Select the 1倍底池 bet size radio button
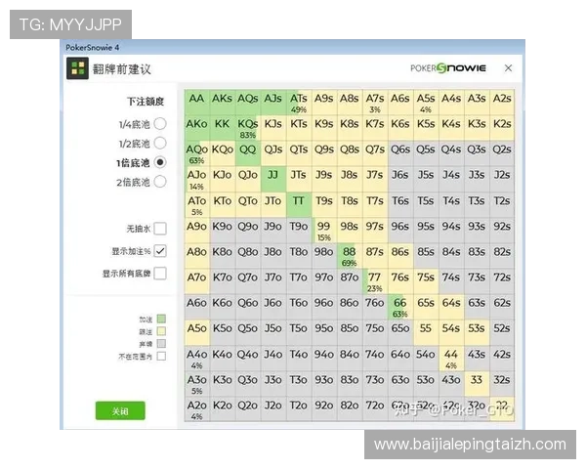Image resolution: width=586 pixels, height=469 pixels. [x=160, y=162]
